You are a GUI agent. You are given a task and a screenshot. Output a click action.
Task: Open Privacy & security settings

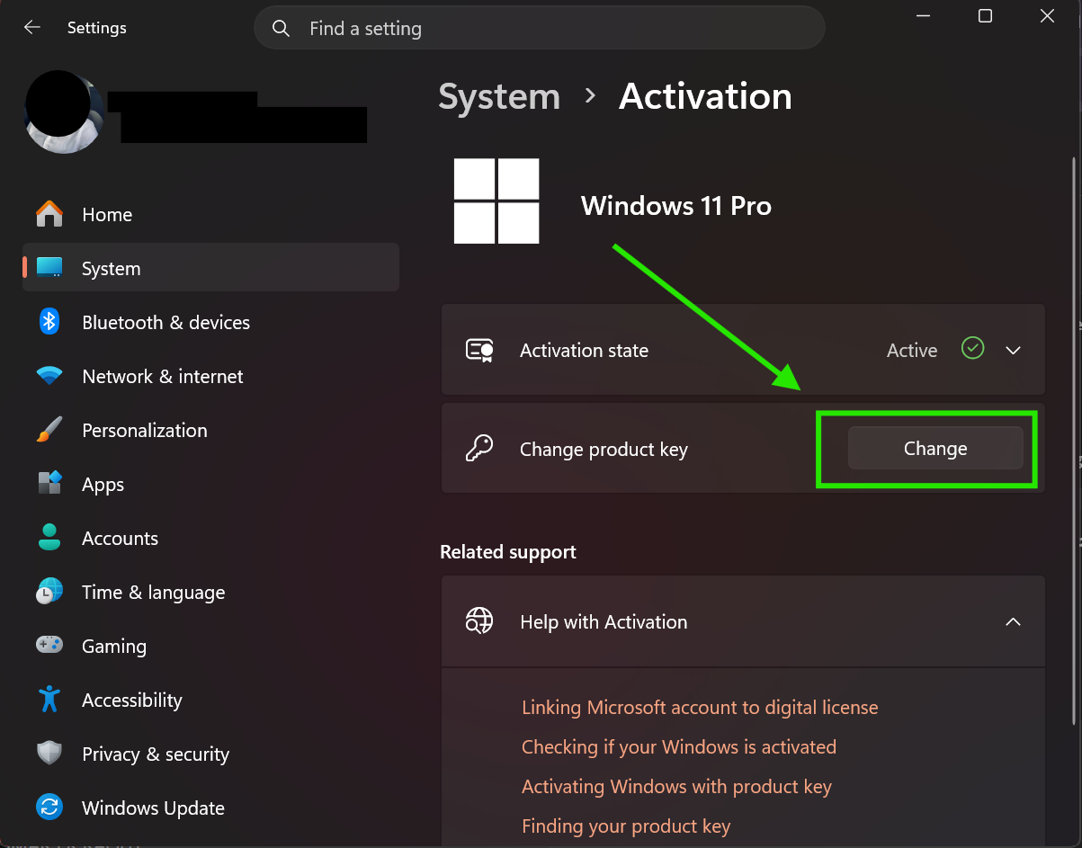tap(210, 754)
